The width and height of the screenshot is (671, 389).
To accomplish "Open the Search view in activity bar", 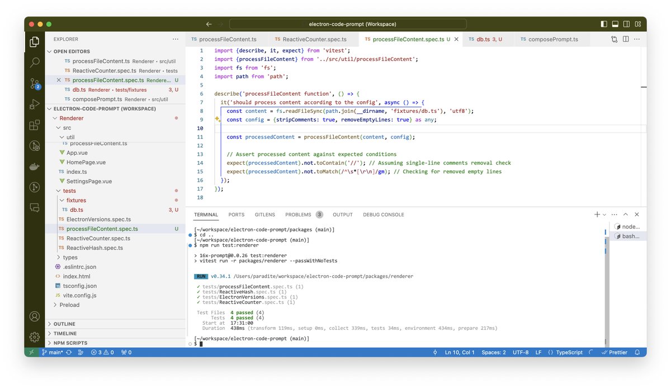I will click(35, 63).
